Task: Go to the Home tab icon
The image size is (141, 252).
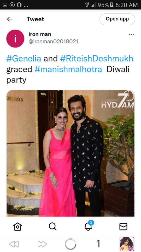Action: 17,227
